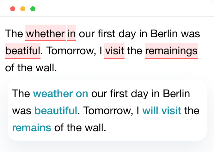Click the green maximize window button
The image size is (214, 152).
coord(33,9)
